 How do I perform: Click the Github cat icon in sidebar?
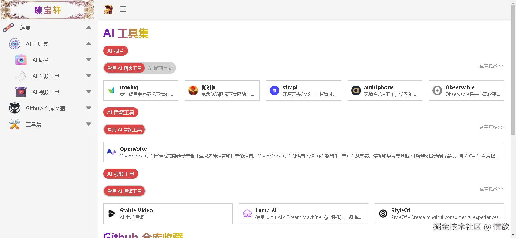15,108
